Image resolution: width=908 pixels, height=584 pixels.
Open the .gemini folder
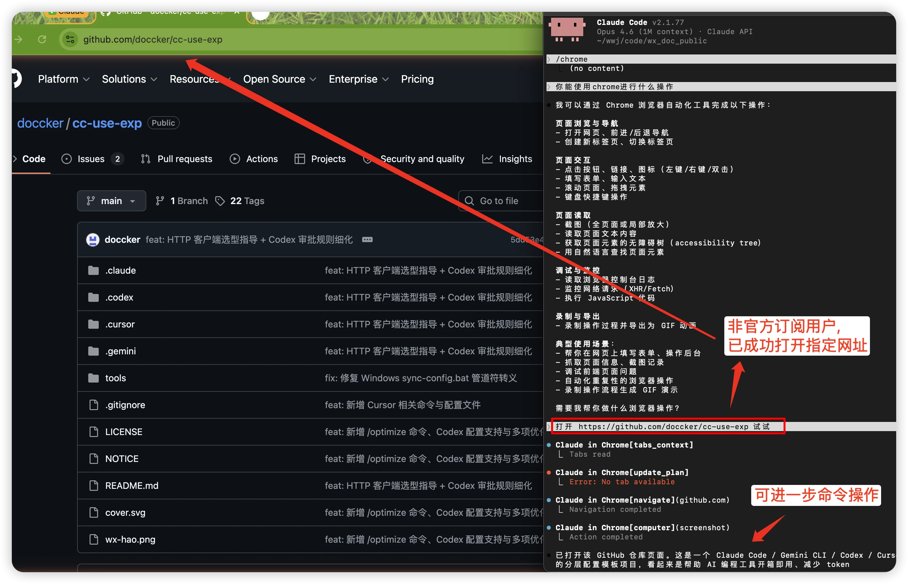(121, 351)
